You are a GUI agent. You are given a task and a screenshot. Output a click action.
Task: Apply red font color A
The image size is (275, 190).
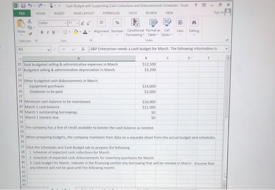coord(85,32)
